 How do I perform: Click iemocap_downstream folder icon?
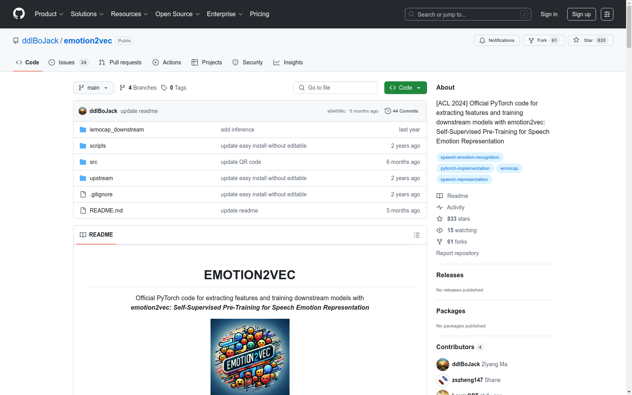point(83,130)
